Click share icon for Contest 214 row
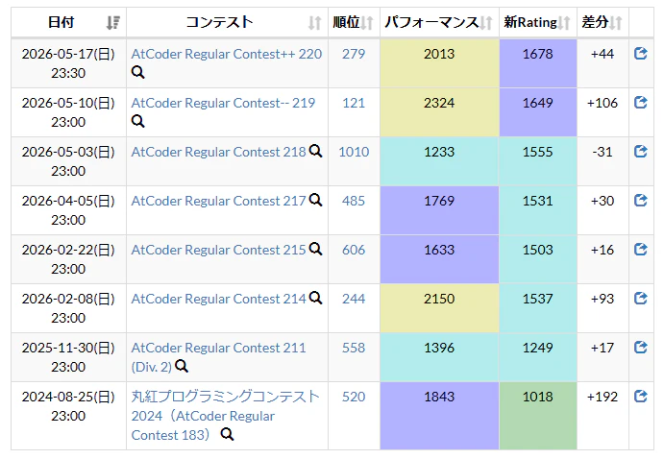This screenshot has height=459, width=664. click(640, 299)
